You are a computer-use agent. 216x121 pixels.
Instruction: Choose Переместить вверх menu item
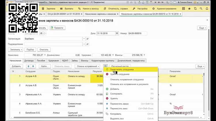click(130, 104)
